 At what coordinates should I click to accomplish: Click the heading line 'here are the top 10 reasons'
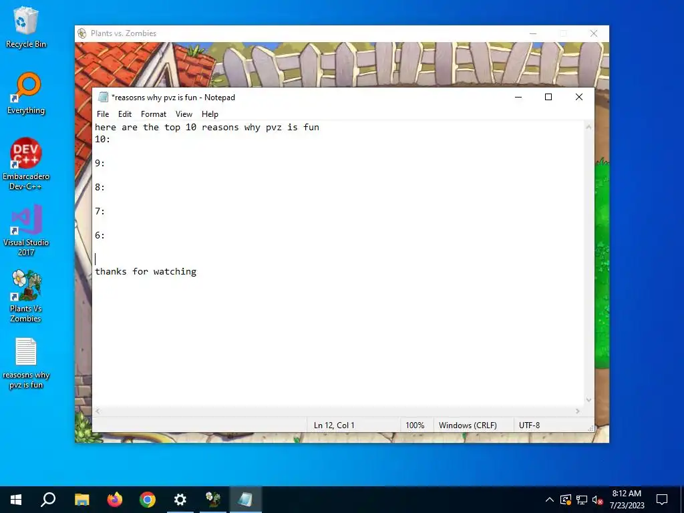[x=207, y=128]
